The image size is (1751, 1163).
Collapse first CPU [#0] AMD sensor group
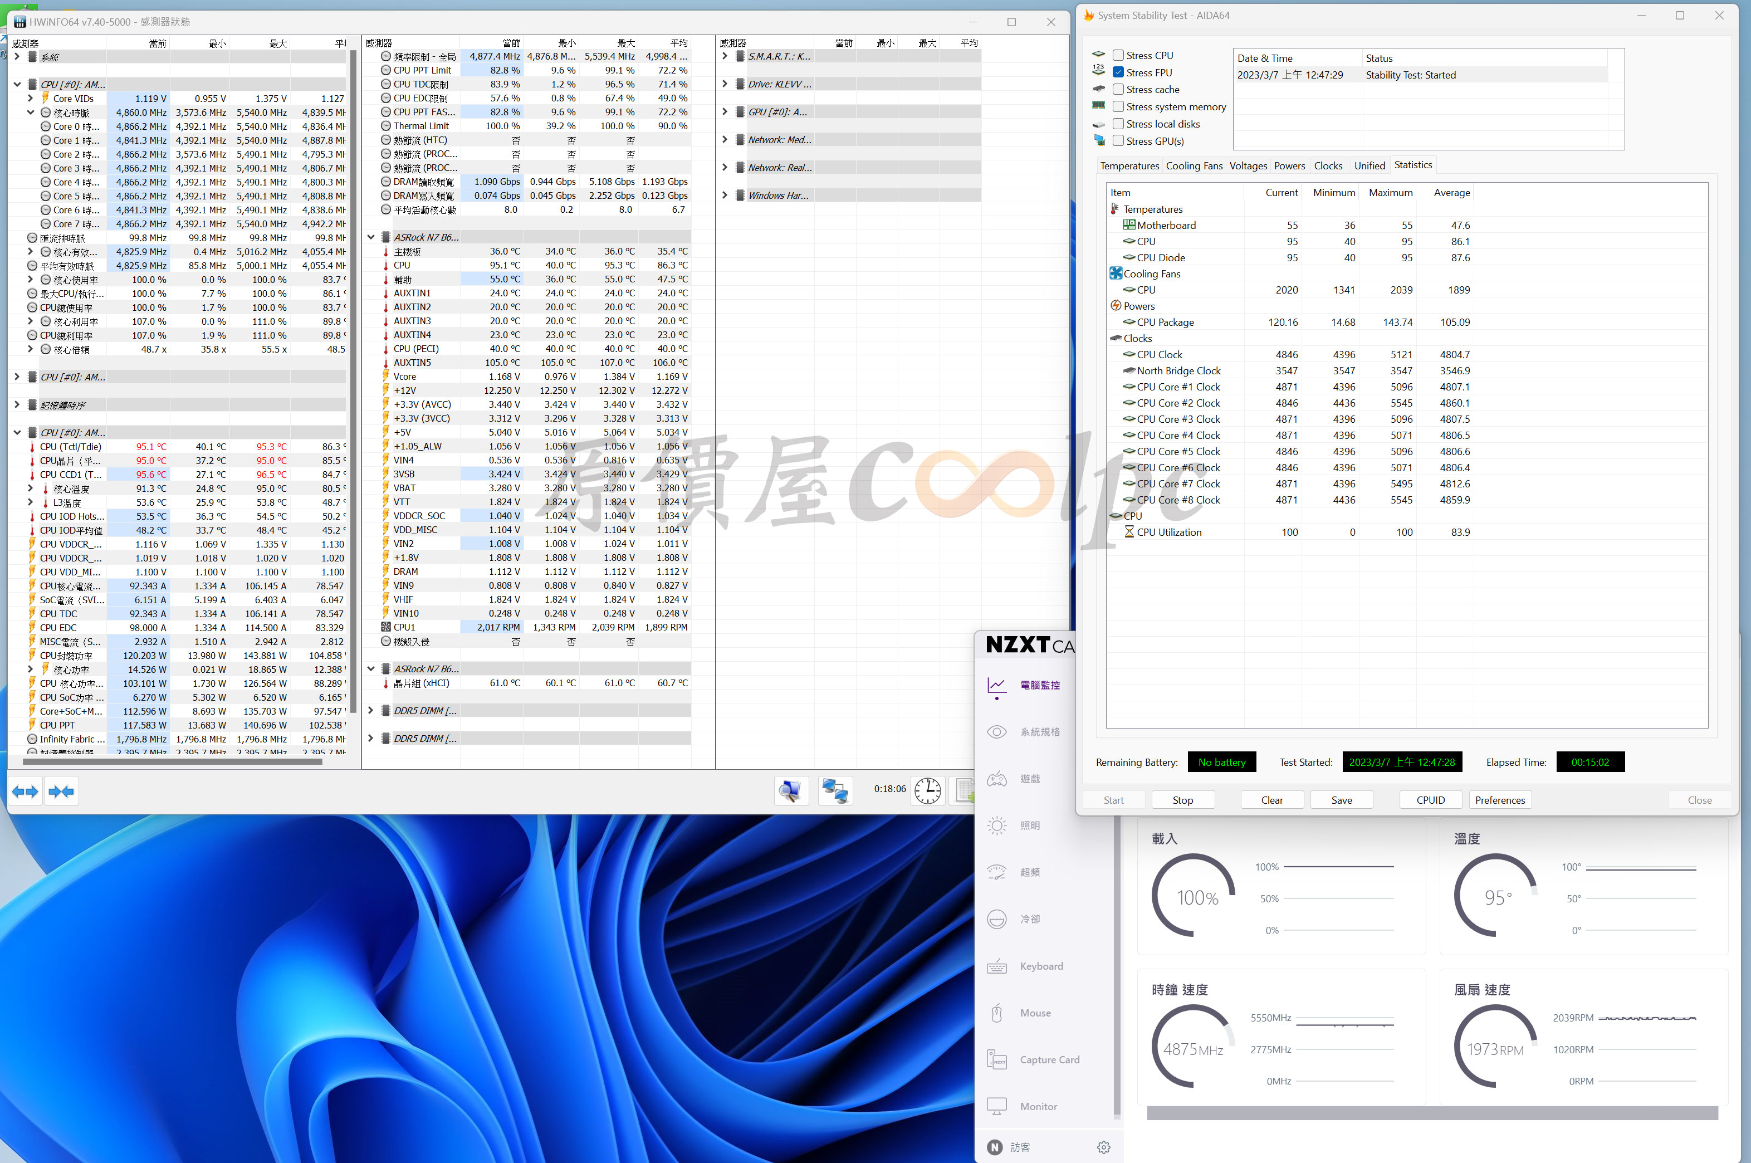[17, 85]
